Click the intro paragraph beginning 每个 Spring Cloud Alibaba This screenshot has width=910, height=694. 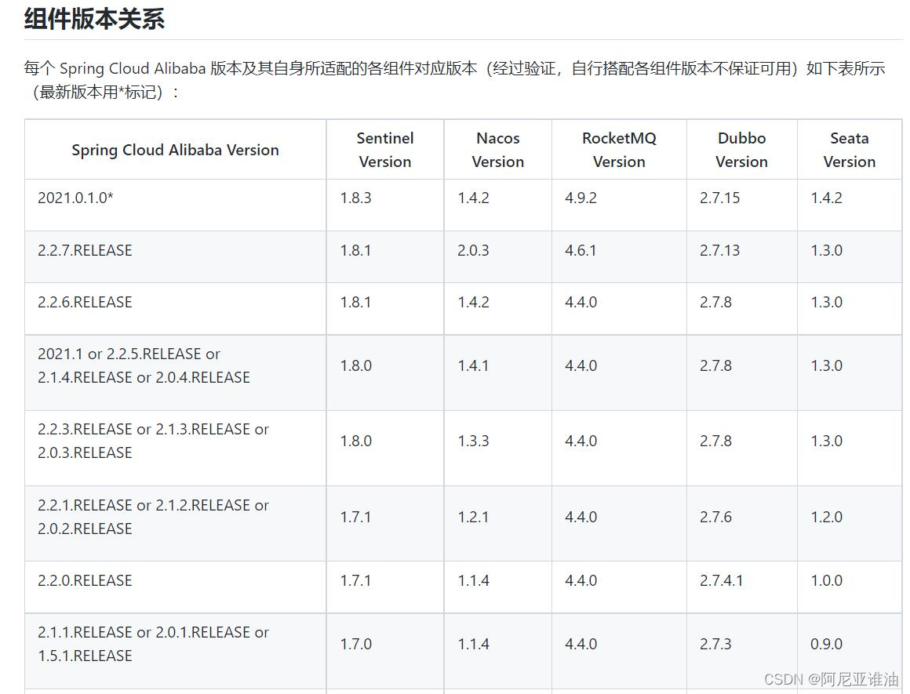point(455,80)
